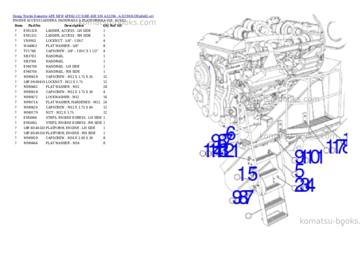The image size is (360, 255).
Task: Select part number MM0714
Action: 31,102
